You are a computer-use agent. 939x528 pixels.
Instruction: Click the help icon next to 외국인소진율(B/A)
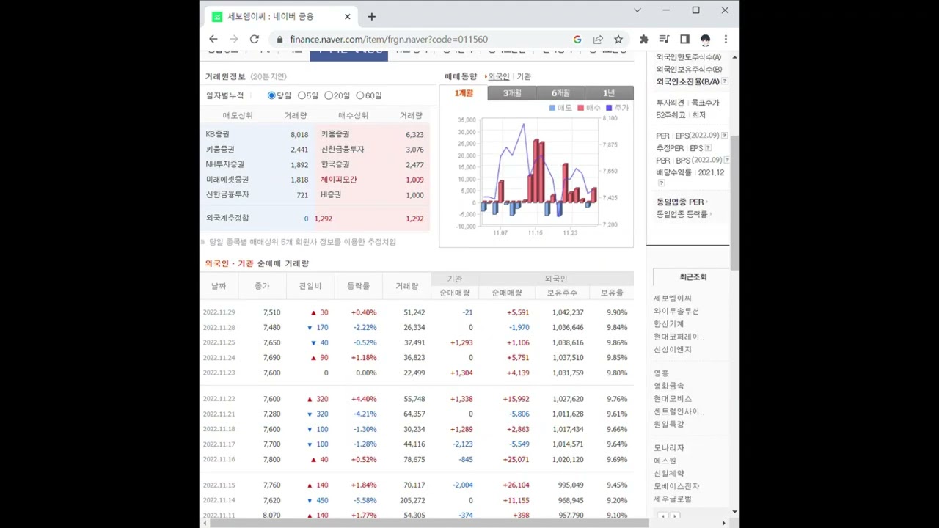[x=725, y=81]
